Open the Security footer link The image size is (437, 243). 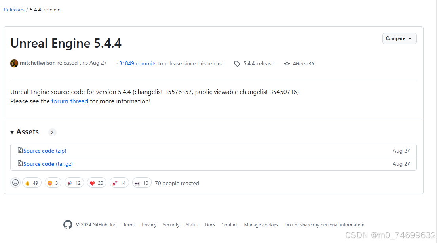(x=171, y=225)
